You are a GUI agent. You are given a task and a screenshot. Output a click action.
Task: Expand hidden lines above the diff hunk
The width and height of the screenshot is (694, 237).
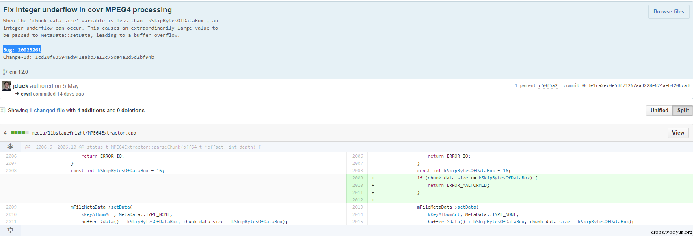[x=11, y=147]
